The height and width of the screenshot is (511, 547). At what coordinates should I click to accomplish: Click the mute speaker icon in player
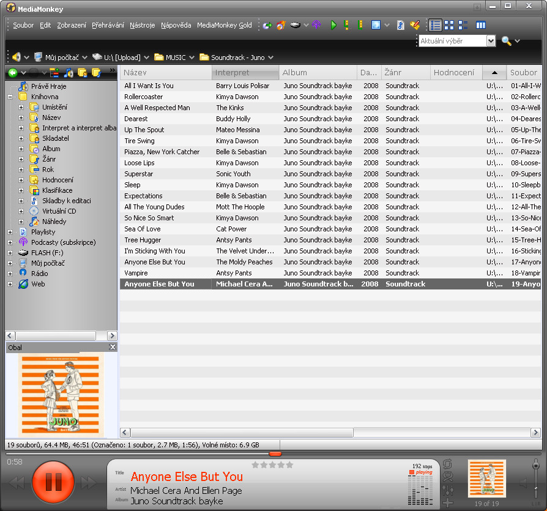[523, 483]
